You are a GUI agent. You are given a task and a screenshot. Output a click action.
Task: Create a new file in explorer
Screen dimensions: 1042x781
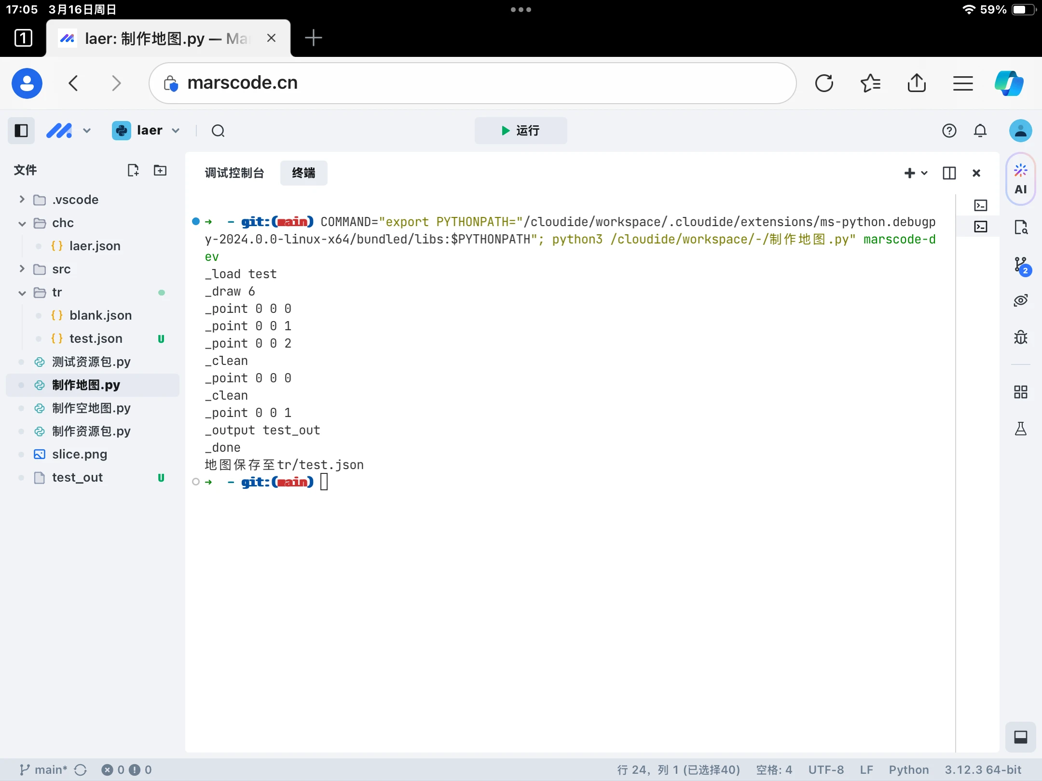coord(133,170)
